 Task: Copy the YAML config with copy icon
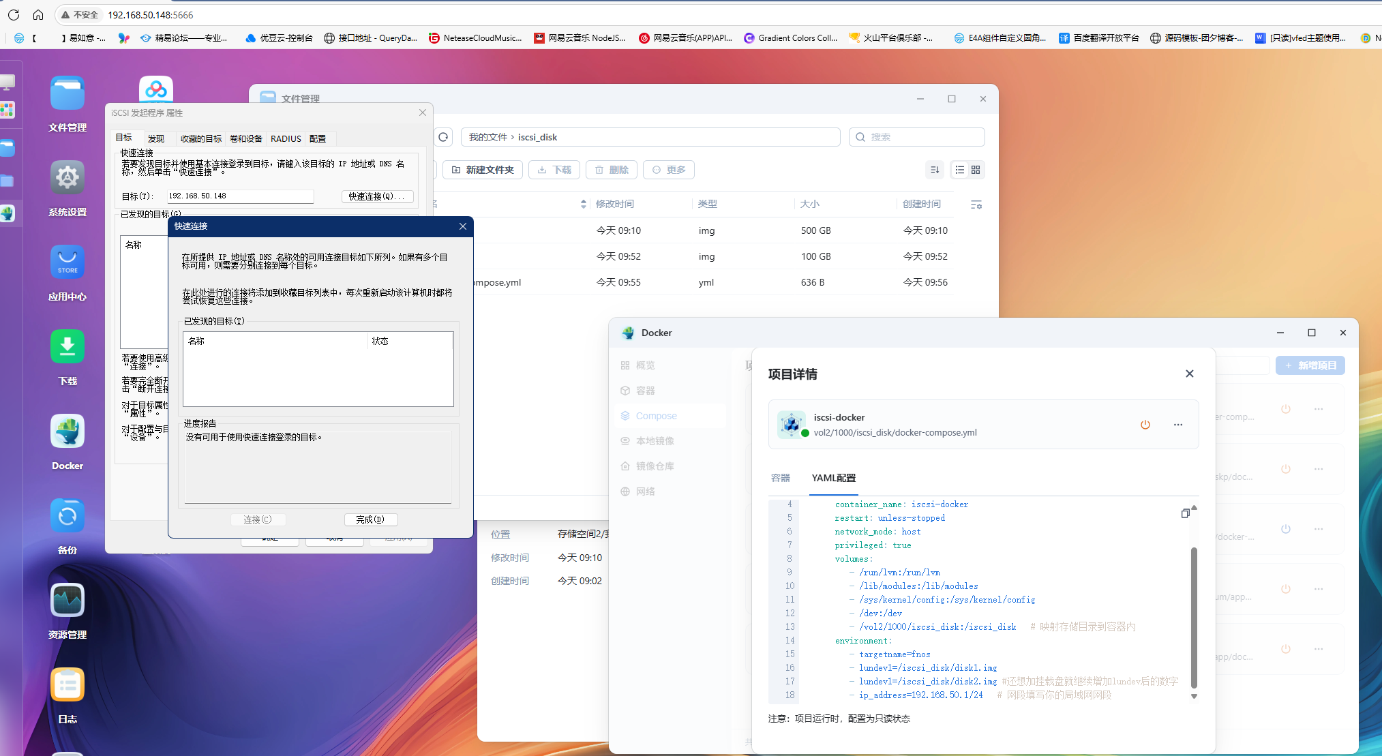click(1186, 513)
